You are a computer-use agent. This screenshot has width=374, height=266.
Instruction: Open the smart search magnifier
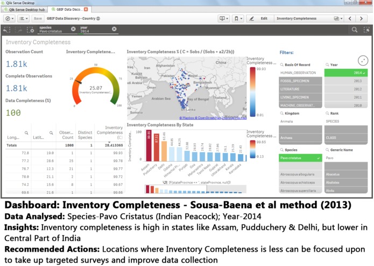coord(355,30)
